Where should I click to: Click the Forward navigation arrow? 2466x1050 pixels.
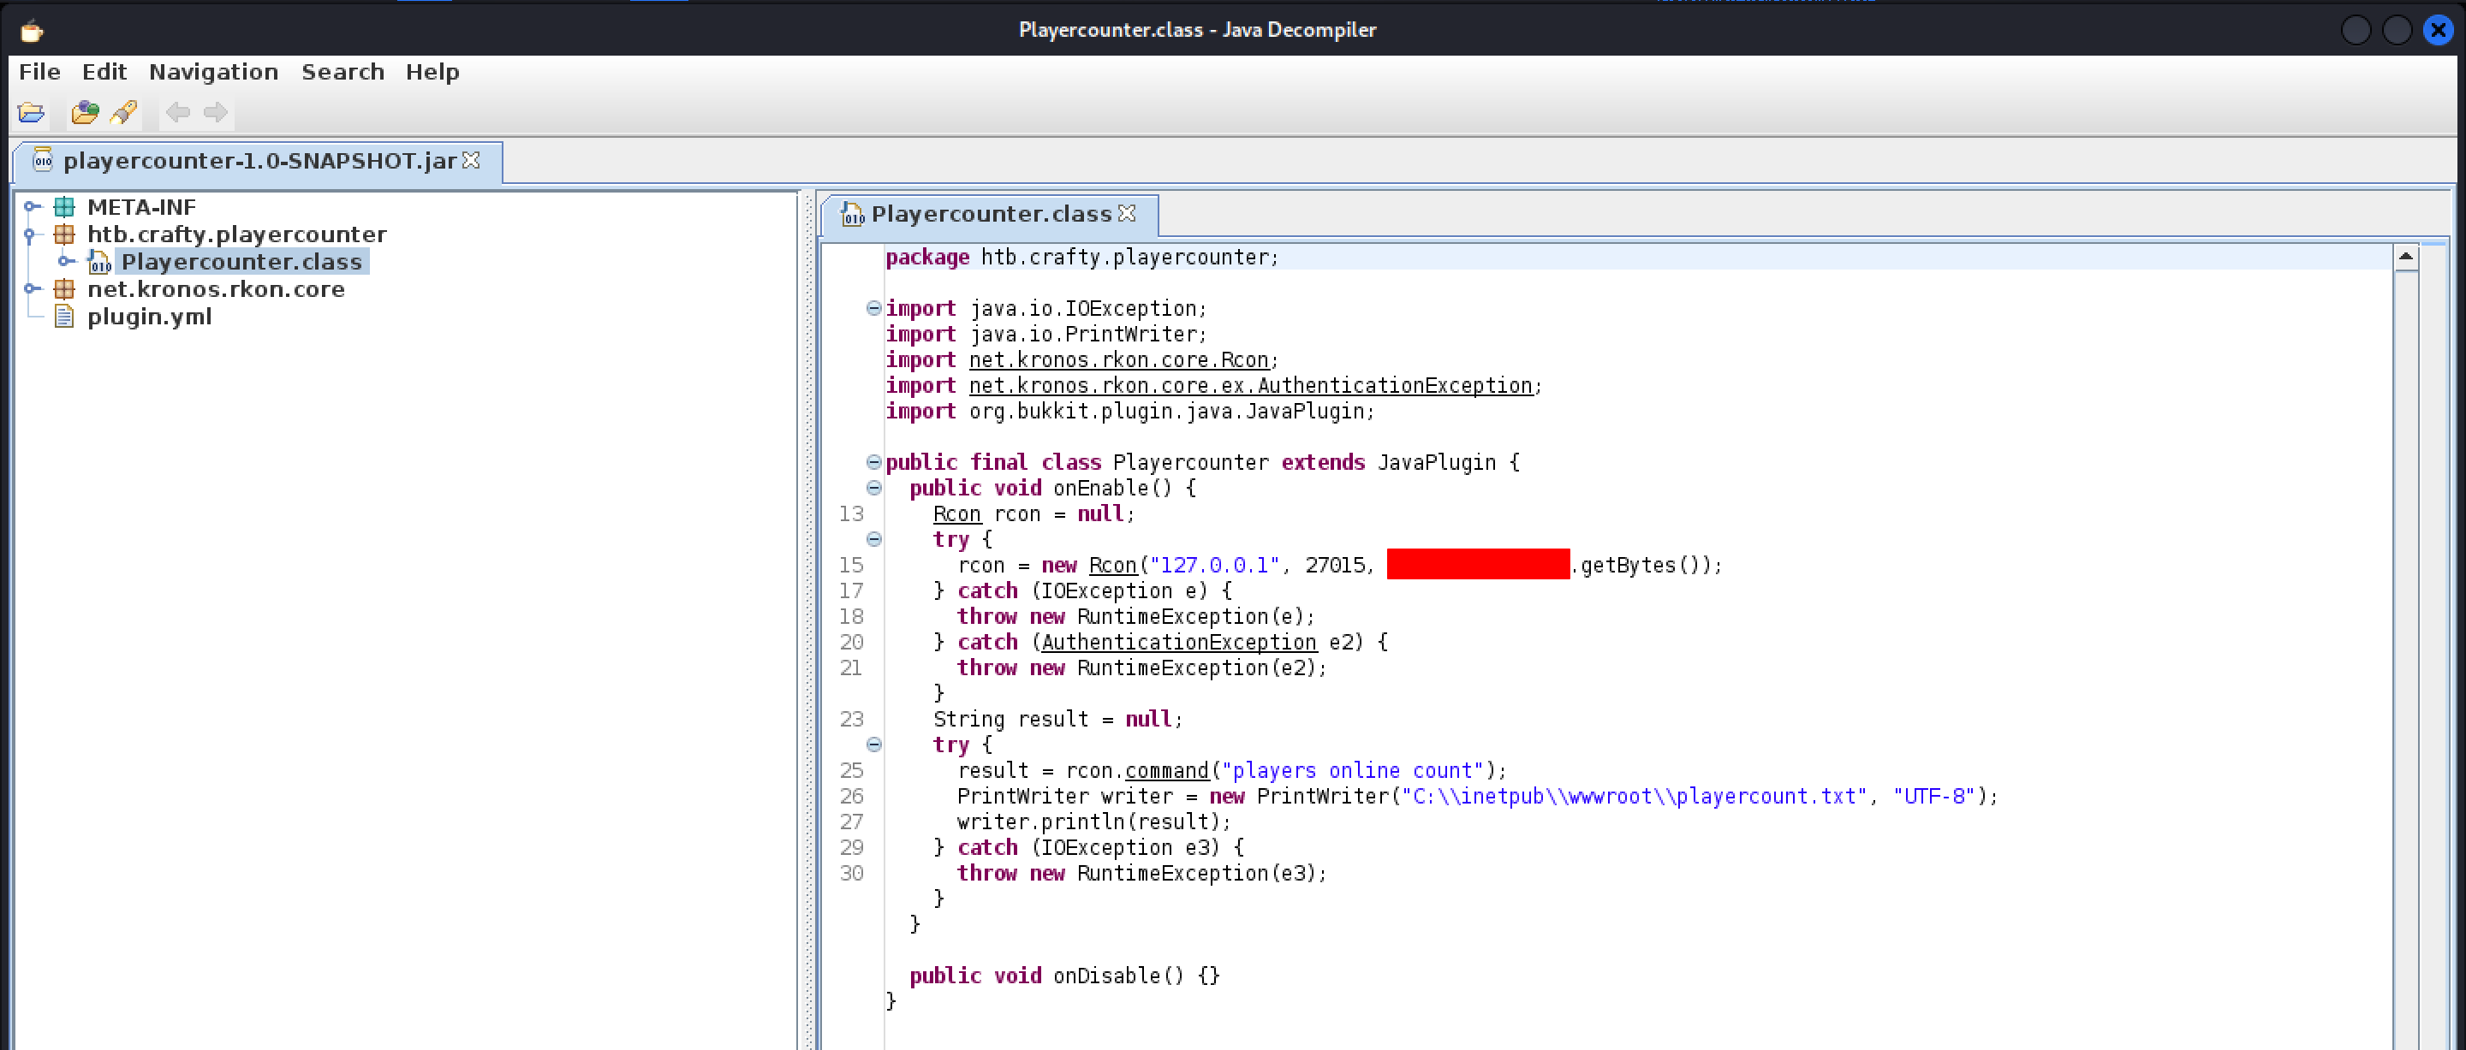pyautogui.click(x=216, y=113)
